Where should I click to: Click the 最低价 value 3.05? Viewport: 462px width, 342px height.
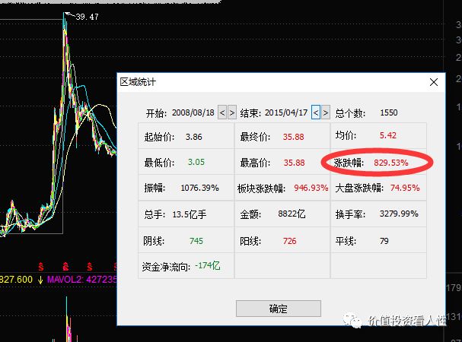(196, 162)
